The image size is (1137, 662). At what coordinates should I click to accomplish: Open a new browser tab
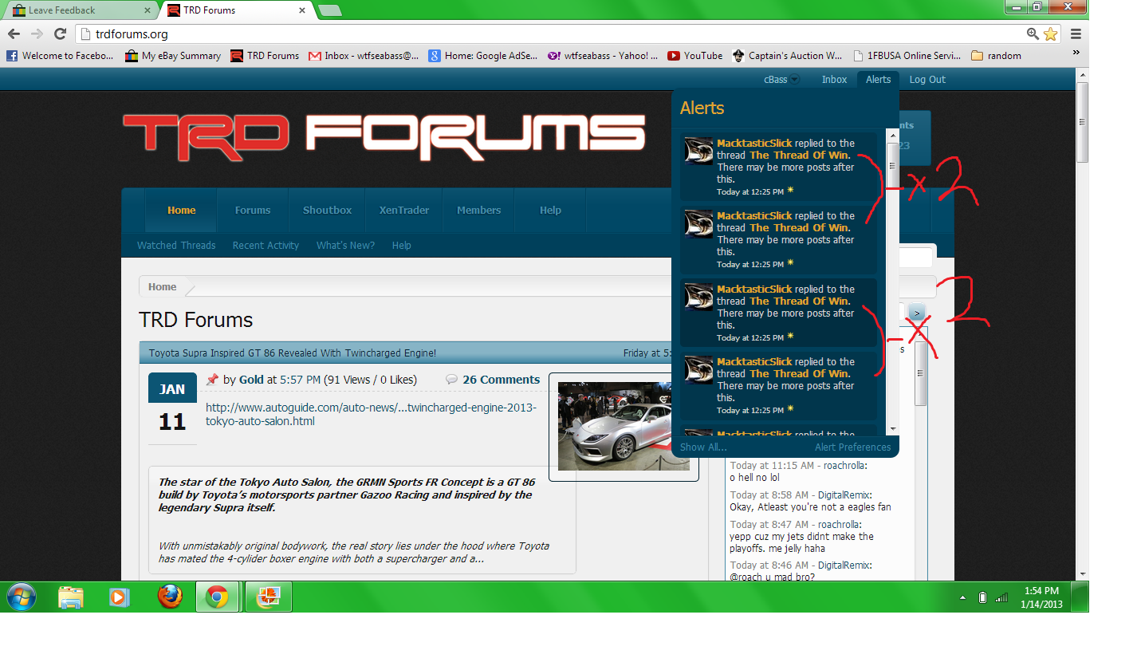(x=329, y=10)
